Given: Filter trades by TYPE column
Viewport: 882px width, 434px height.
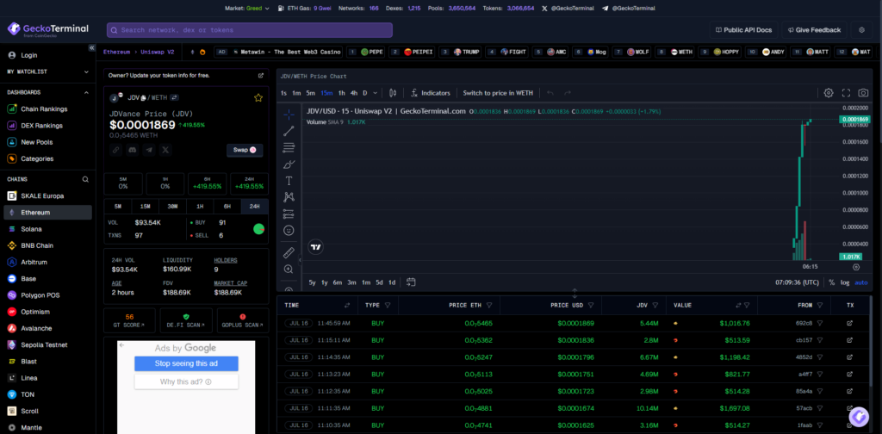Looking at the screenshot, I should [387, 305].
